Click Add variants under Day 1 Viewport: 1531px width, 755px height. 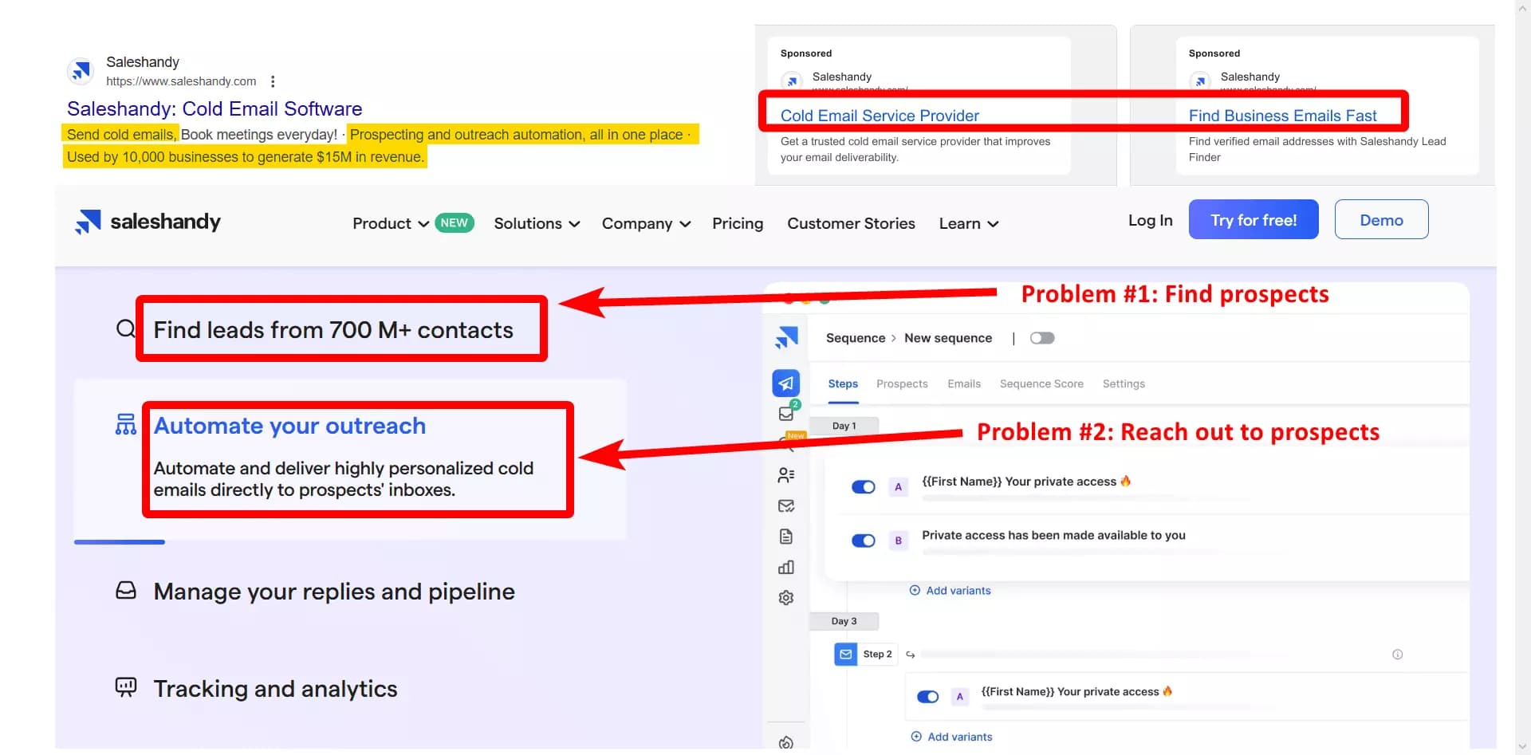coord(950,590)
